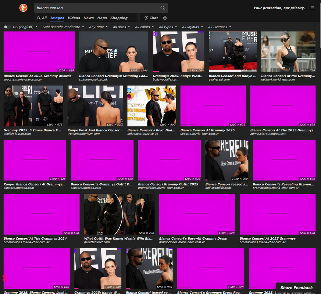Switch to the Videos tab

74,18
